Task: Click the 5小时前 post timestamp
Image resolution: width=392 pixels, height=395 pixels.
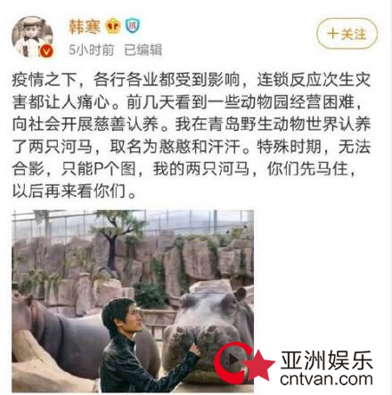Action: (92, 50)
